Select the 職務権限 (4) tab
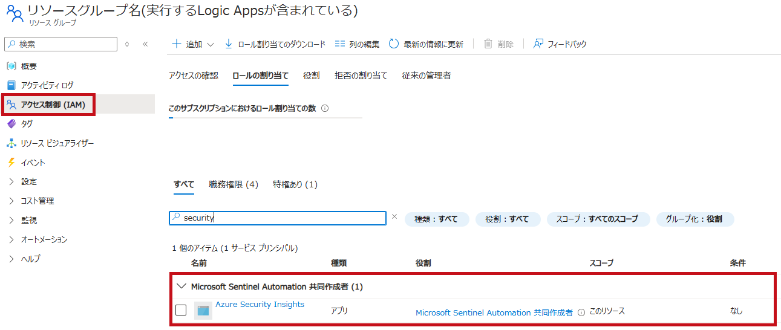 pyautogui.click(x=234, y=184)
